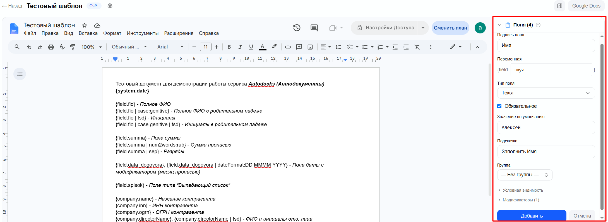The height and width of the screenshot is (222, 608).
Task: Click the default value field Алексей
Action: (x=546, y=127)
